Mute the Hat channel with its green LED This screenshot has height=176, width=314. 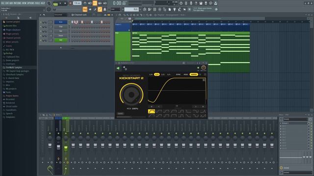coord(41,31)
